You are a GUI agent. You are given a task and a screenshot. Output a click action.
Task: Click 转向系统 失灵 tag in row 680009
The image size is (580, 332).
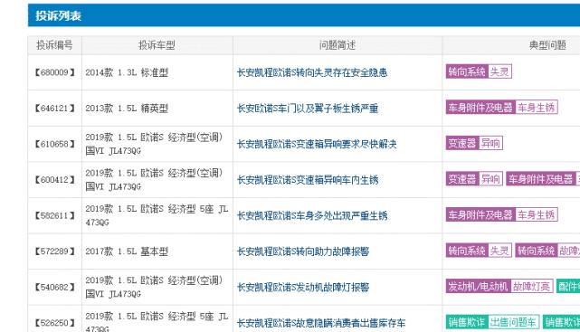coord(479,71)
